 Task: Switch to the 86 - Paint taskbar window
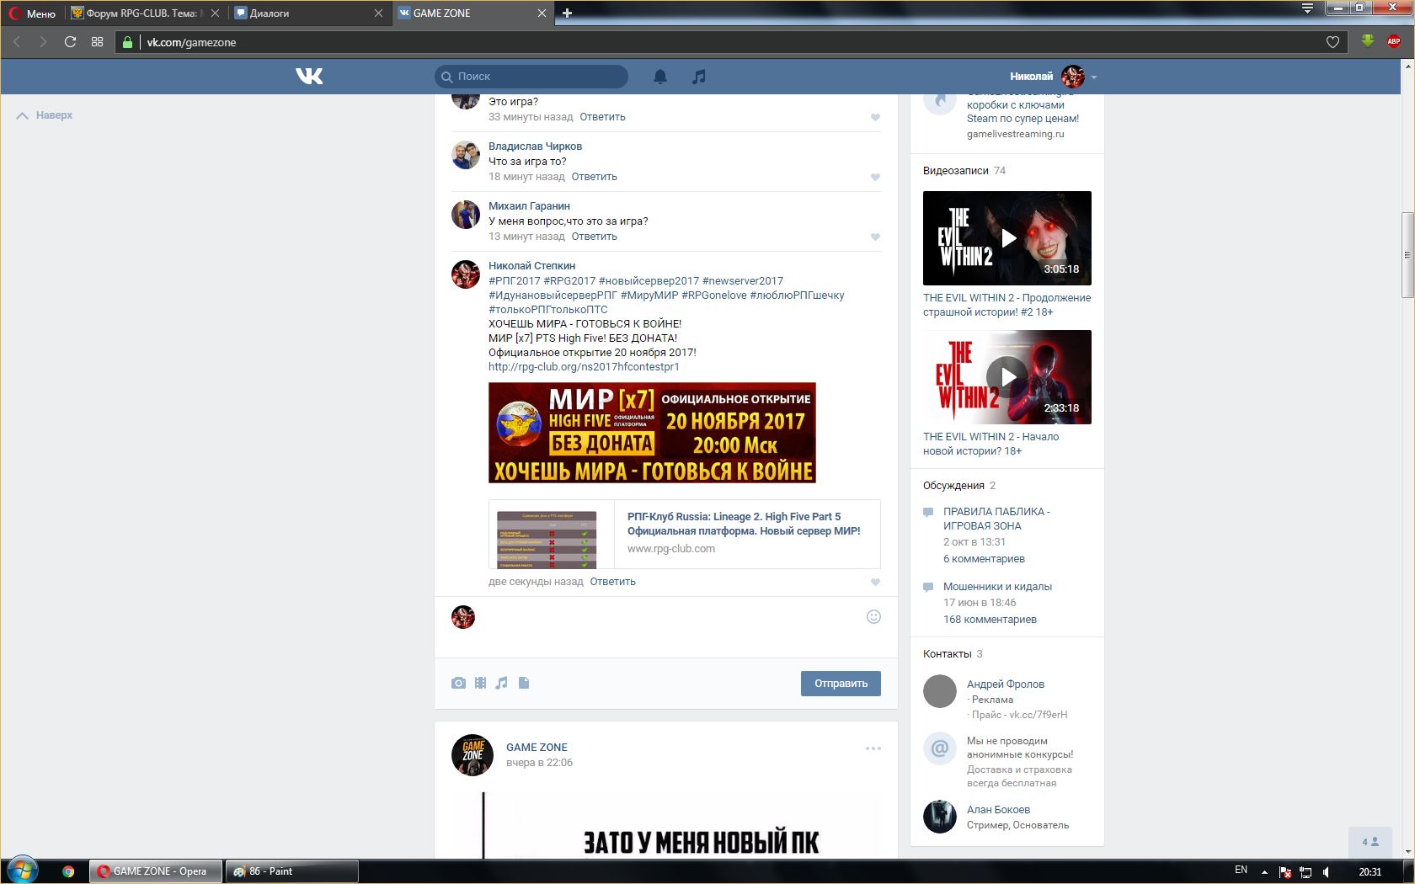pyautogui.click(x=291, y=871)
